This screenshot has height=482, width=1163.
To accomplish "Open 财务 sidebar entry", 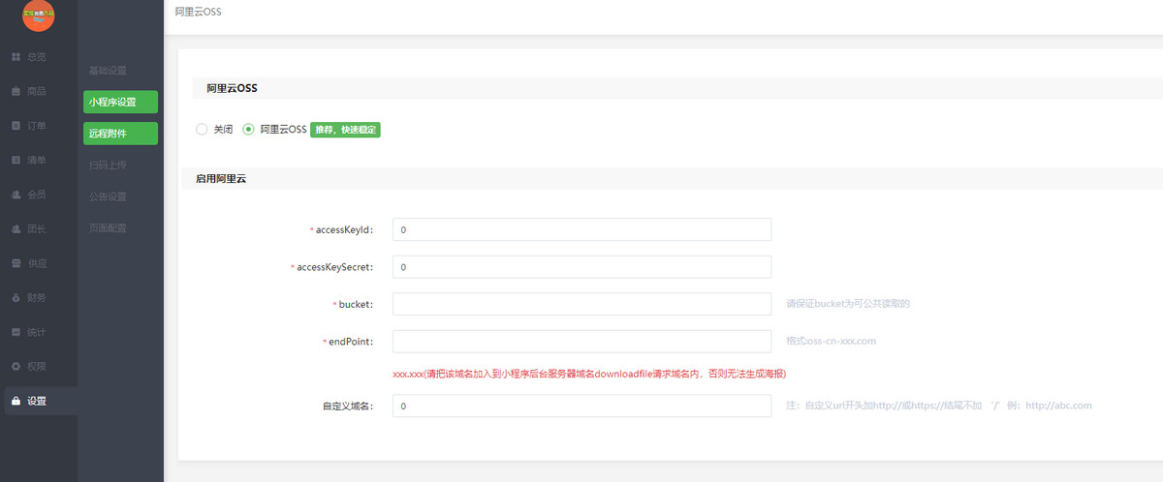I will pyautogui.click(x=39, y=298).
